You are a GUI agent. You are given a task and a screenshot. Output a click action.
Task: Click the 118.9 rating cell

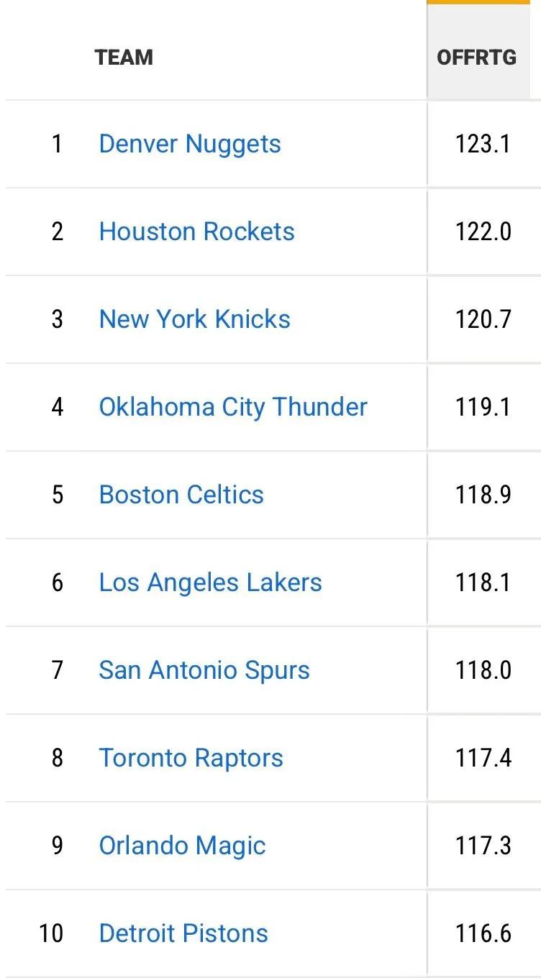click(483, 495)
